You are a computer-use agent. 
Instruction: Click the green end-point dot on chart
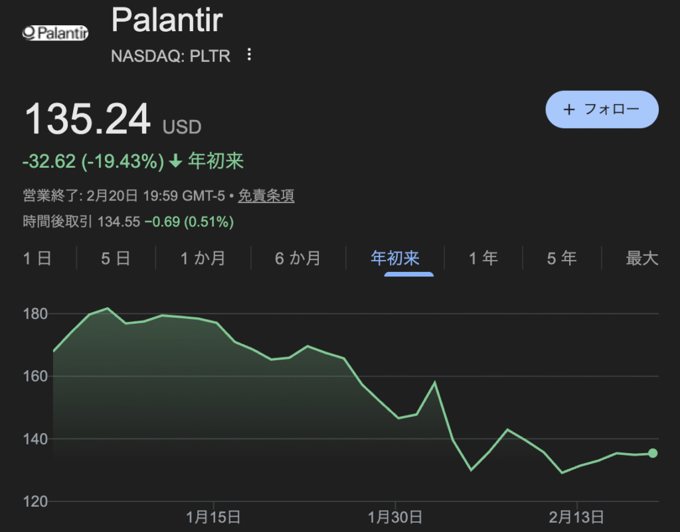coord(653,453)
